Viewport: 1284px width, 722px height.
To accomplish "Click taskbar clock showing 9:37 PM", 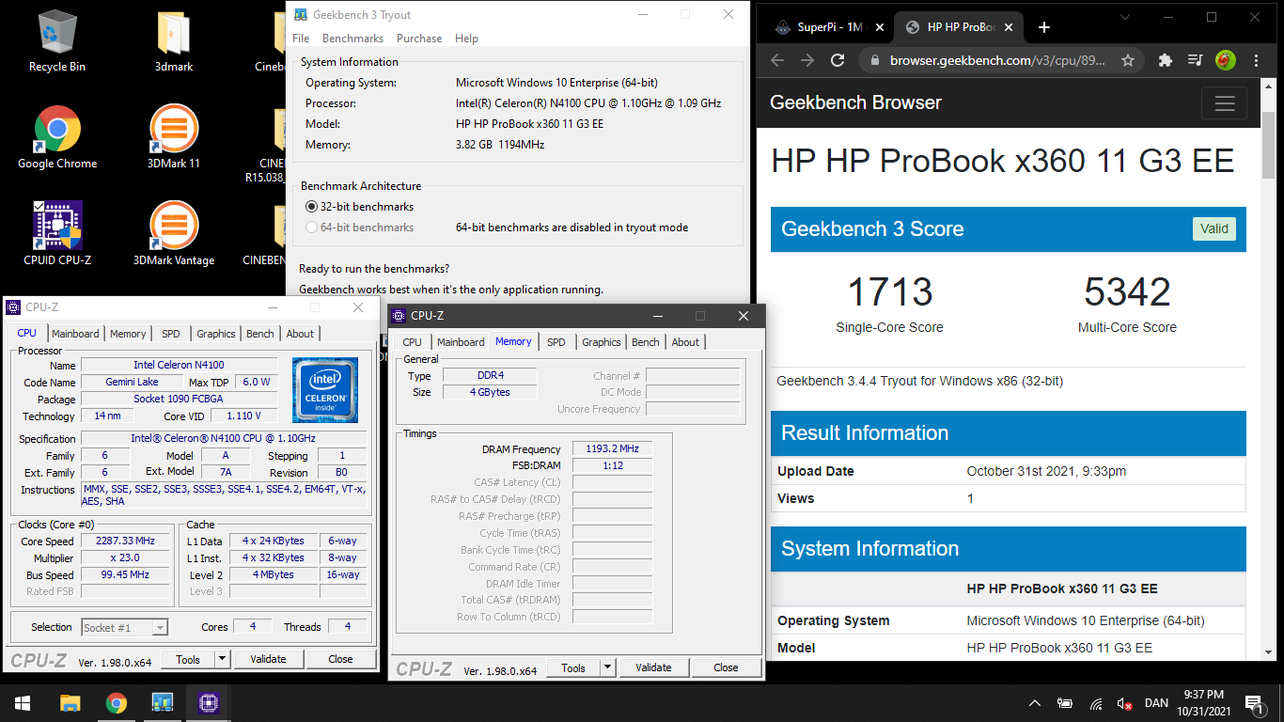I will click(1203, 703).
